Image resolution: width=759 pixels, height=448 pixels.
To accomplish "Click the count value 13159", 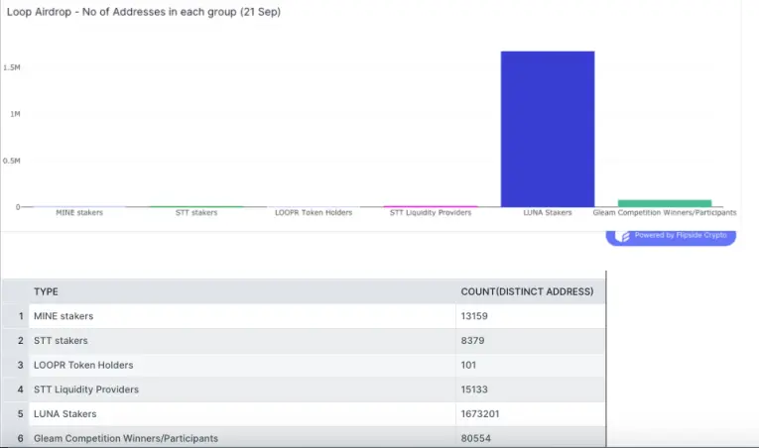I will click(x=474, y=316).
